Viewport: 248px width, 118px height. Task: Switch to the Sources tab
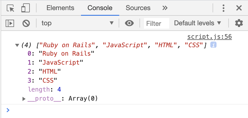coord(138,8)
